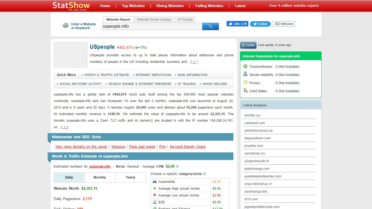Jump to Worth & Traffic Estimate
Image resolution: width=372 pixels, height=209 pixels.
coord(107,75)
